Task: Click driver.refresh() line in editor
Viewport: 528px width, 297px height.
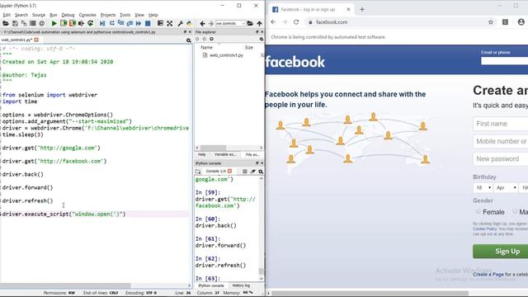Action: (27, 200)
